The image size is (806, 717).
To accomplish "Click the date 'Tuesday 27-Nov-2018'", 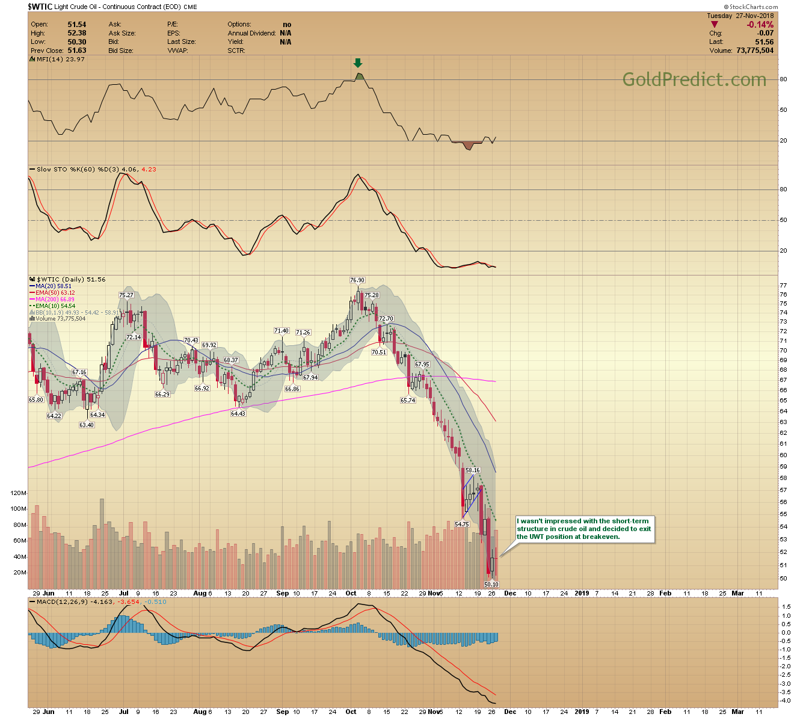I will (x=740, y=16).
